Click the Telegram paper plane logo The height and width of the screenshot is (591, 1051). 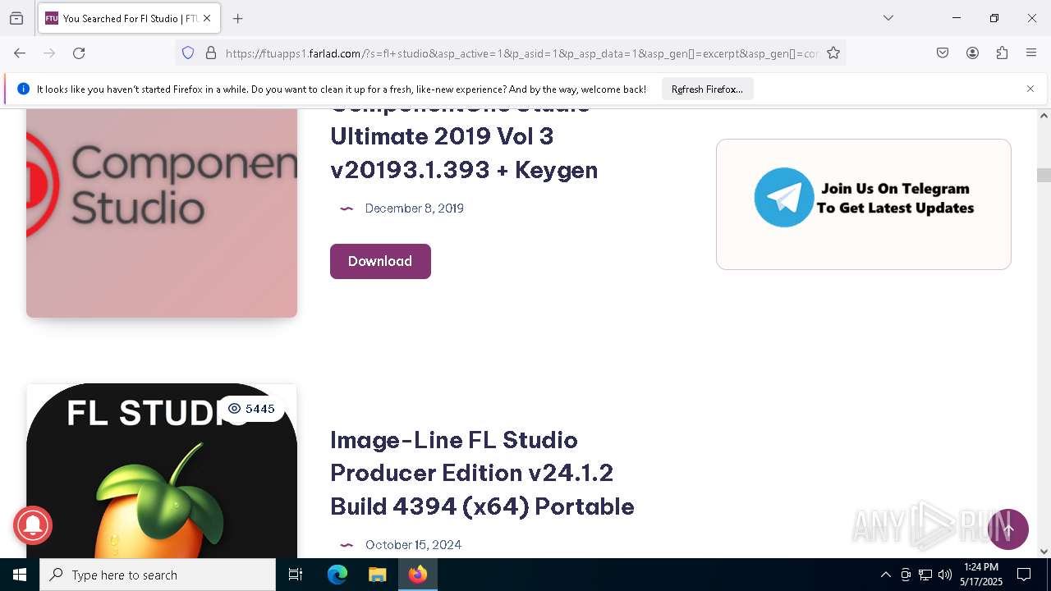pyautogui.click(x=784, y=198)
